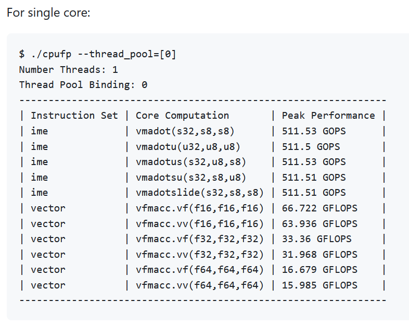Click the "Core Computation" column header

[182, 116]
